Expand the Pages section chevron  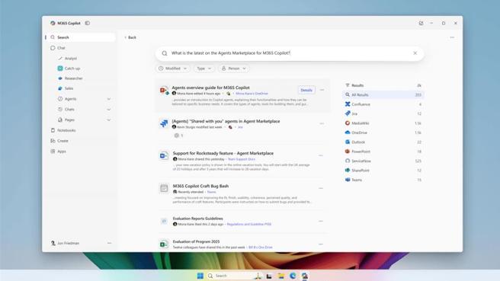[109, 120]
